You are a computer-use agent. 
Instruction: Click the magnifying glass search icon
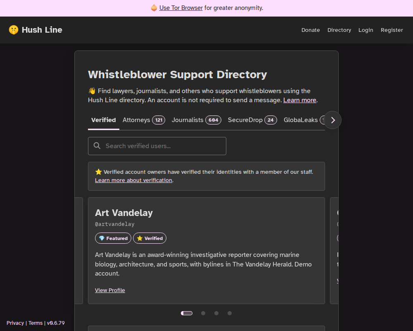(x=97, y=146)
